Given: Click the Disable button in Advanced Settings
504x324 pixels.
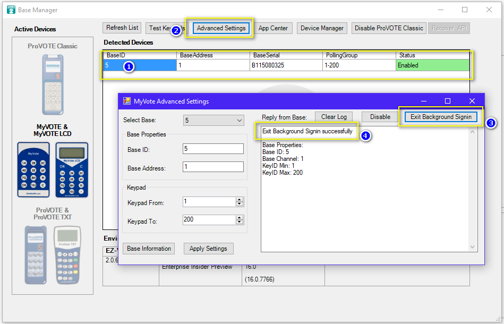Looking at the screenshot, I should pyautogui.click(x=380, y=117).
